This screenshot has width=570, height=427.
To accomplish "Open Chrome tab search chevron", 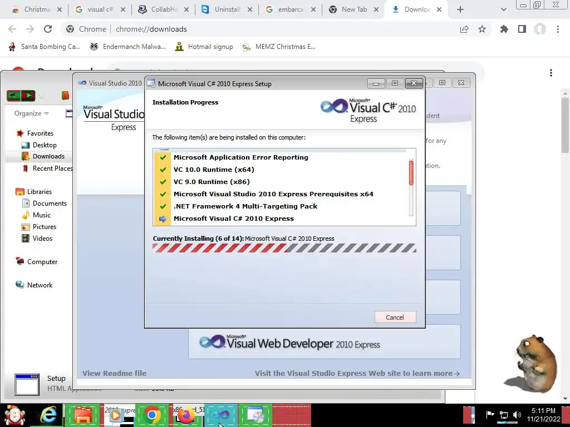I will [x=503, y=10].
